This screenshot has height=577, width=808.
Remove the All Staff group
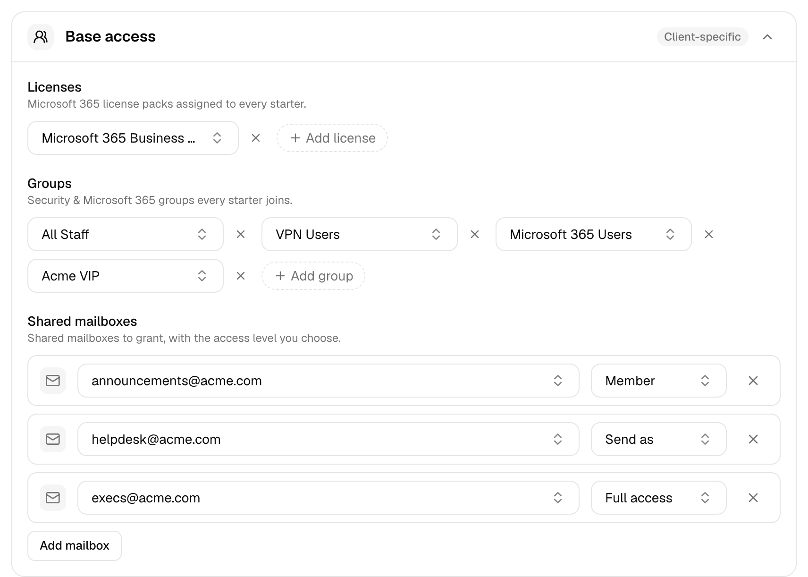[x=241, y=234]
